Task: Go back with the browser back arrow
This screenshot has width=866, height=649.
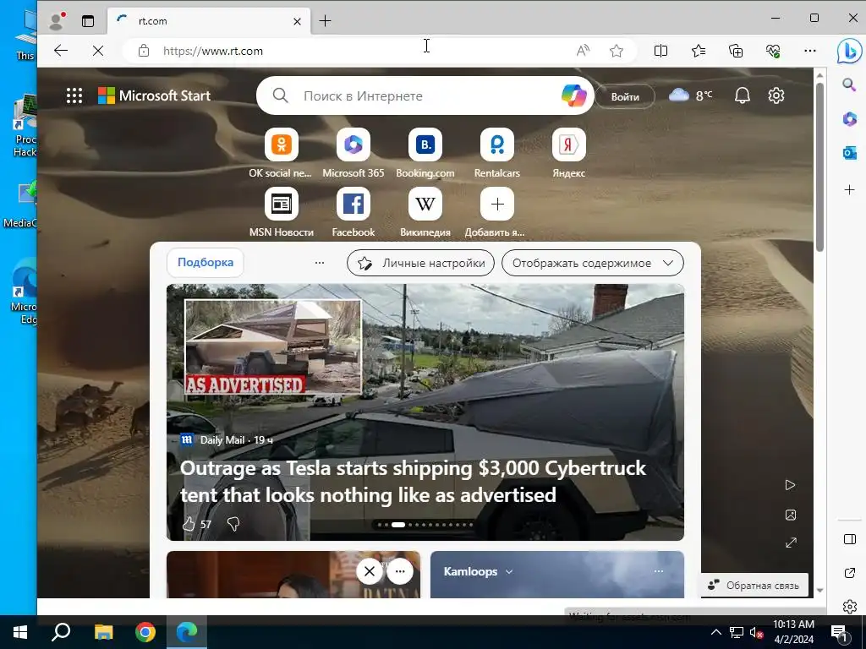Action: pyautogui.click(x=61, y=51)
